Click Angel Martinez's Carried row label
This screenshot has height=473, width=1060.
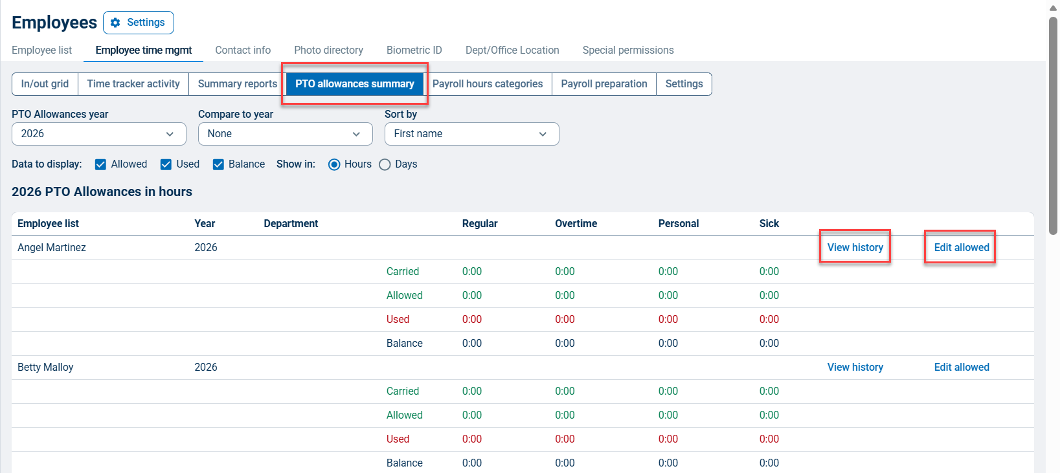[x=403, y=271]
